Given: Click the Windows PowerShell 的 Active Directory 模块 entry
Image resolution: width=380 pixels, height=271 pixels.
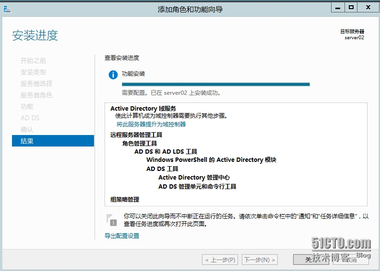Looking at the screenshot, I should tap(211, 160).
